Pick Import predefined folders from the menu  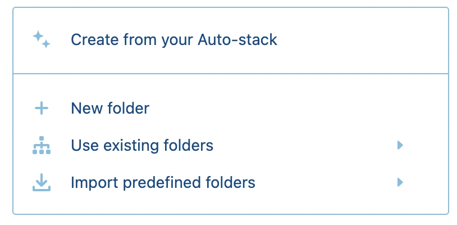[x=163, y=182]
